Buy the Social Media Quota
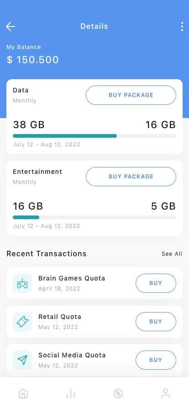 click(x=156, y=360)
